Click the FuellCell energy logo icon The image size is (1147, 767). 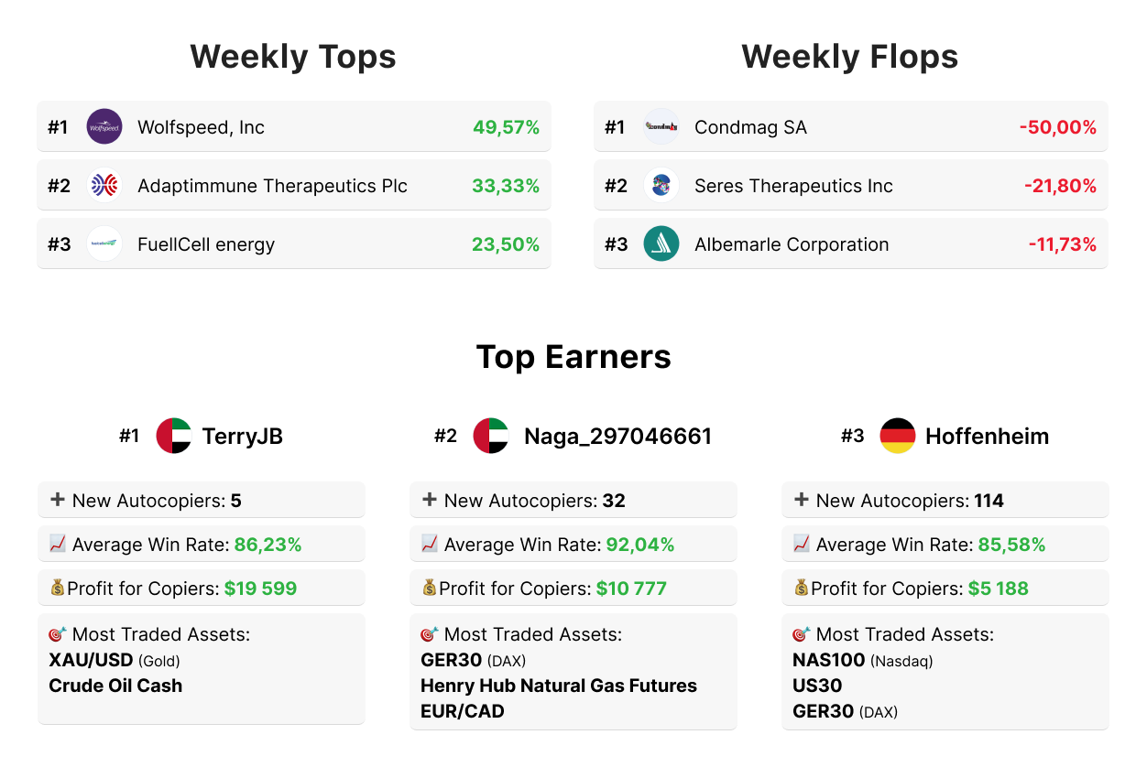104,244
